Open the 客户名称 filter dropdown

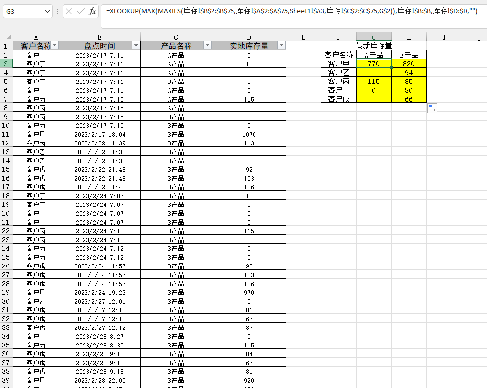[55, 45]
